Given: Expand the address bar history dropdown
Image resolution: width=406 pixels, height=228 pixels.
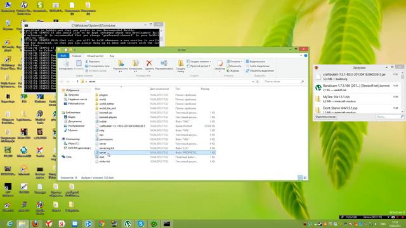Looking at the screenshot, I should click(x=252, y=82).
